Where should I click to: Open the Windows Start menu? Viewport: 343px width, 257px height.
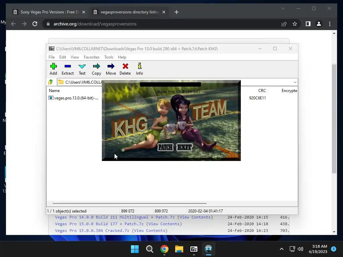(x=135, y=249)
